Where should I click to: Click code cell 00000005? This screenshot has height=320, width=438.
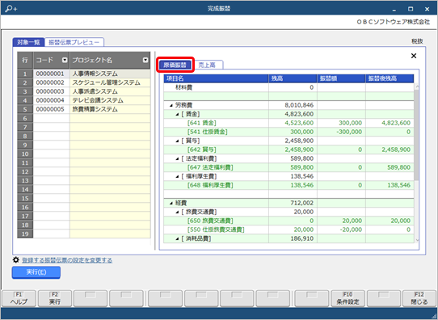pyautogui.click(x=52, y=109)
